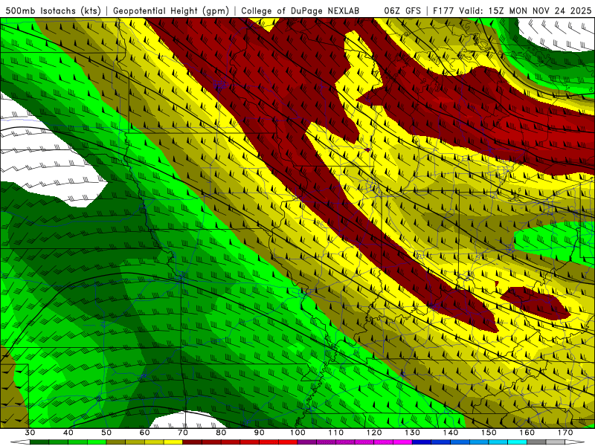Viewport: 595px width, 446px height.
Task: Click the 130 kts colorbar label
Action: coord(413,433)
